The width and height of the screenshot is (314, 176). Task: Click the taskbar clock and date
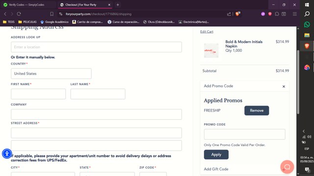click(x=307, y=159)
